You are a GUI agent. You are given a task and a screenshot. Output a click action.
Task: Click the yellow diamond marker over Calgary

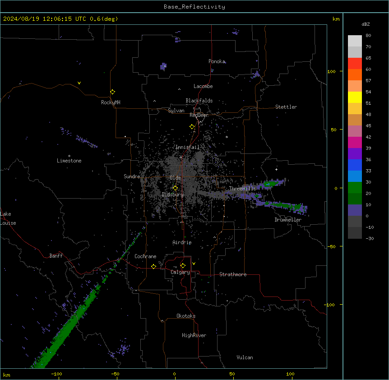[x=183, y=266]
